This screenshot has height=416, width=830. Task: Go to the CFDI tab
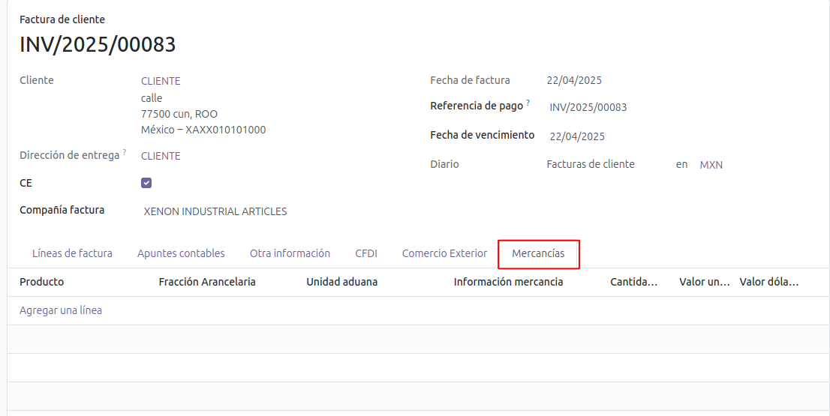tap(366, 253)
